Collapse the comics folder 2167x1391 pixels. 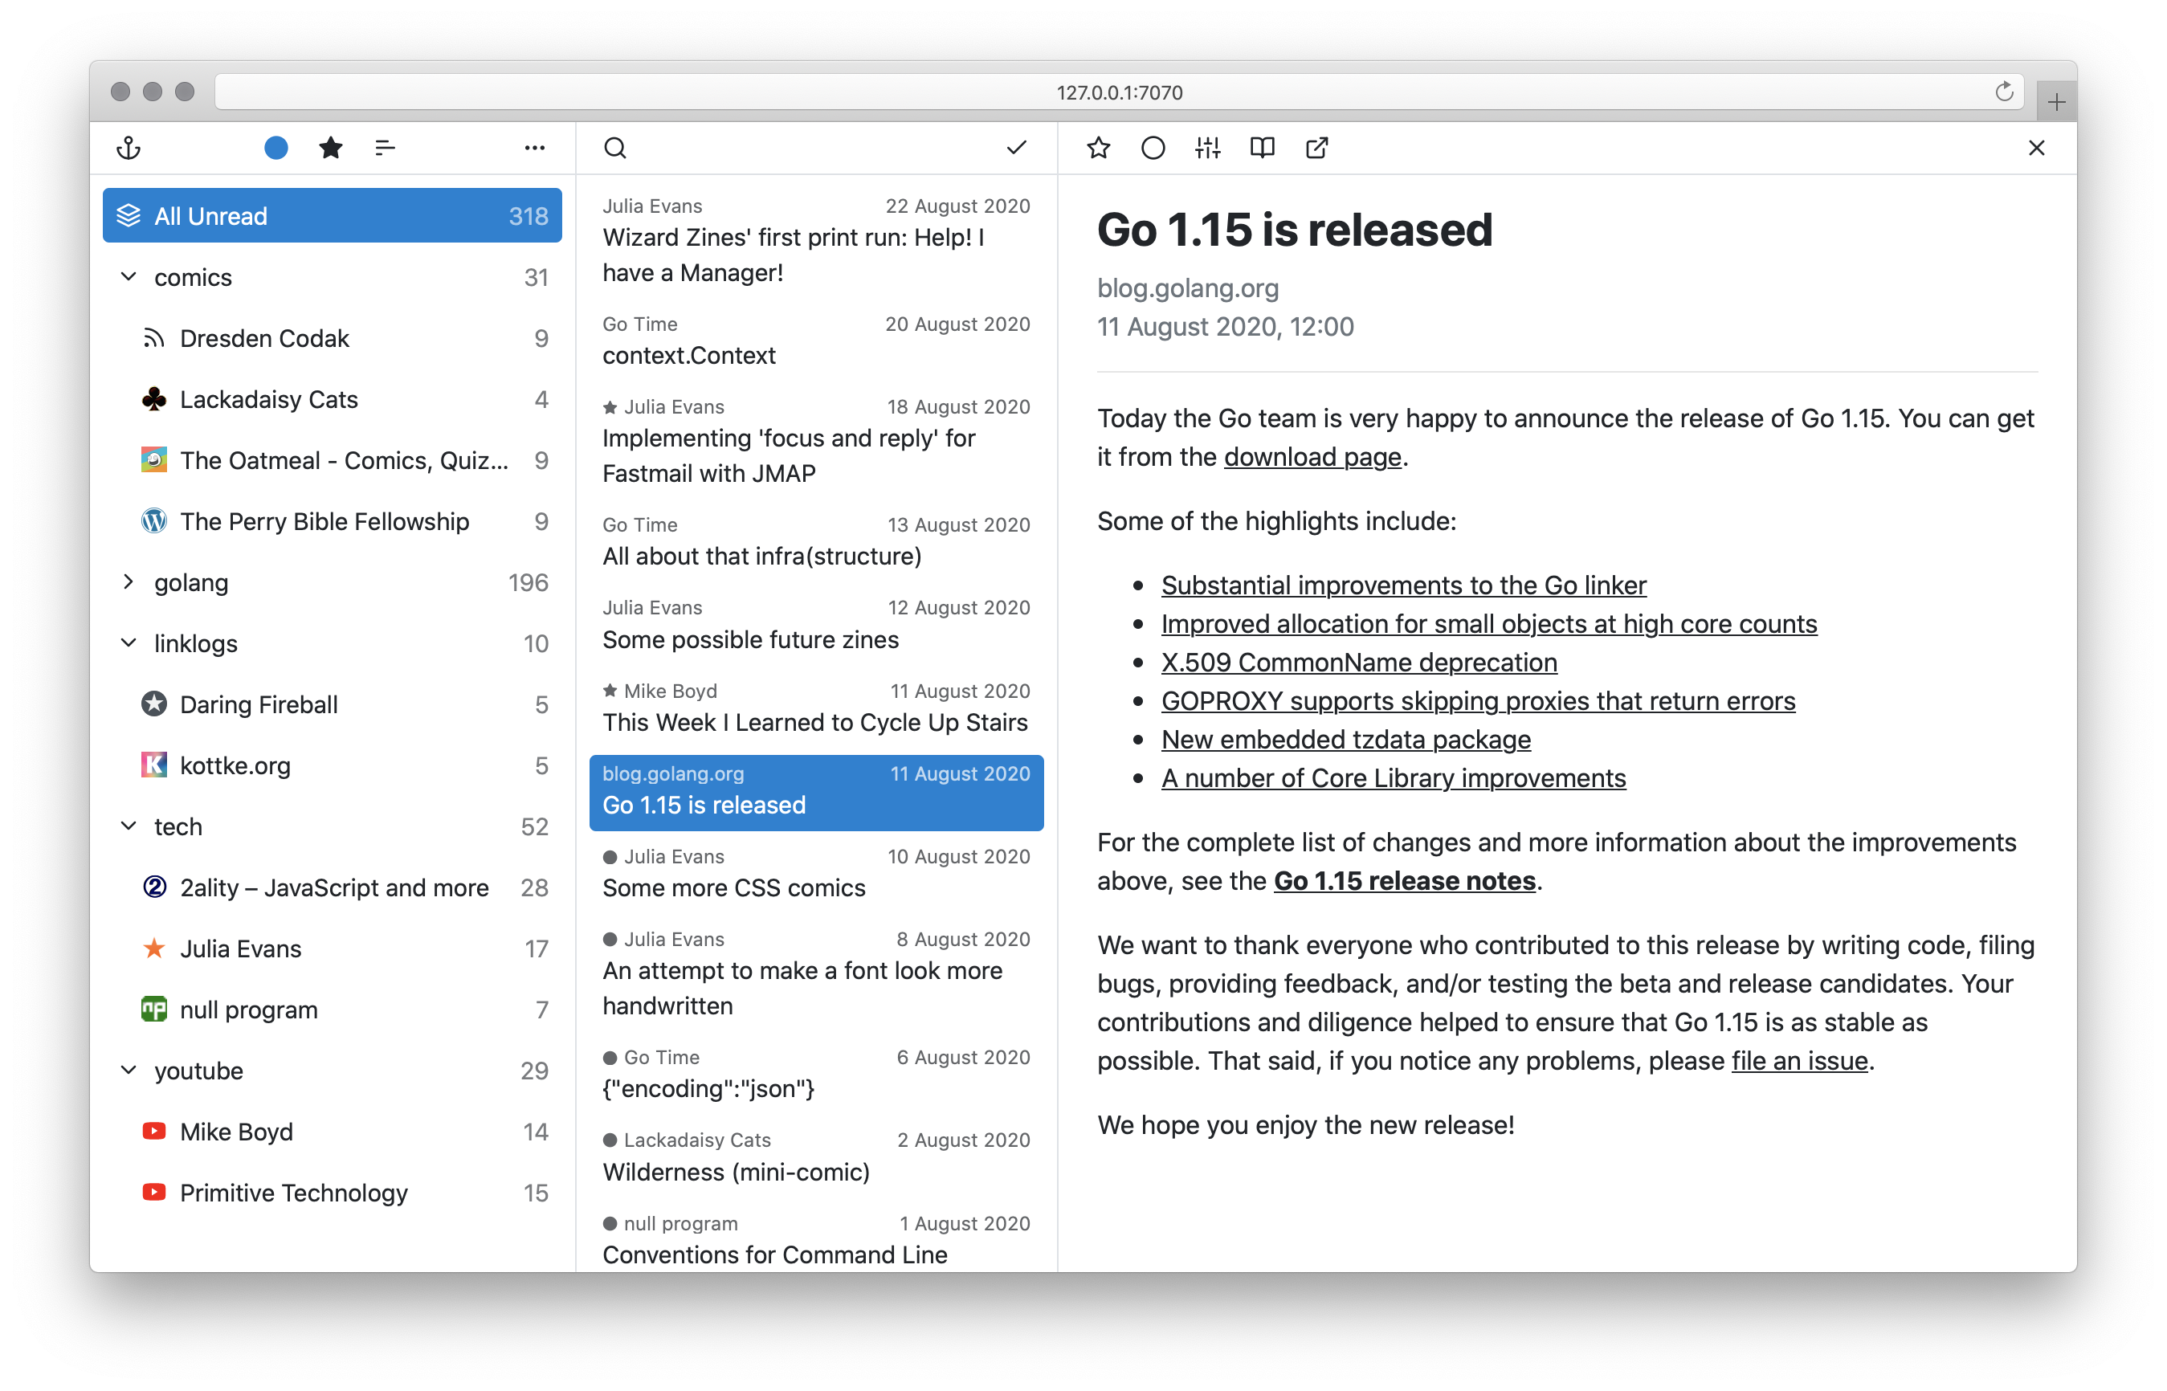tap(129, 277)
